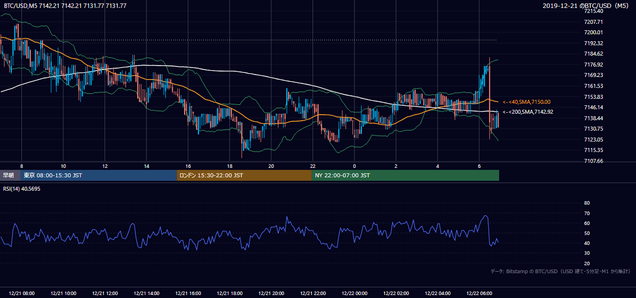Click the RSI axis value 20

pos(587,263)
